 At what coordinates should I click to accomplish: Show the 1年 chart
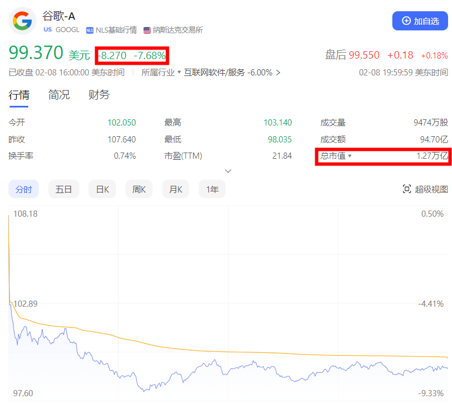tap(212, 189)
